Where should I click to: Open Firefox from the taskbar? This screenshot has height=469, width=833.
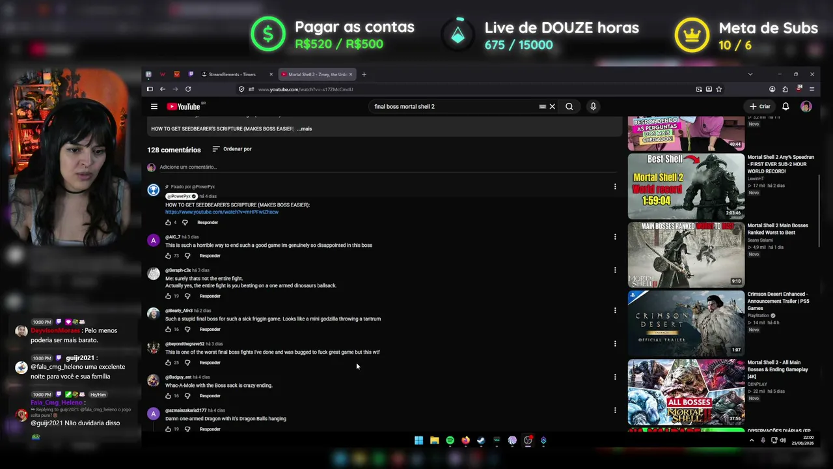[465, 440]
